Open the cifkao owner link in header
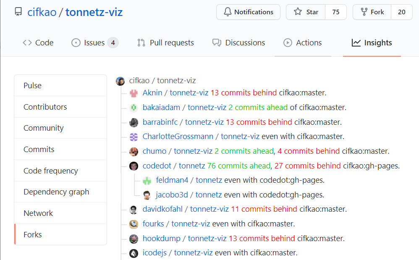419x260 pixels. [42, 12]
